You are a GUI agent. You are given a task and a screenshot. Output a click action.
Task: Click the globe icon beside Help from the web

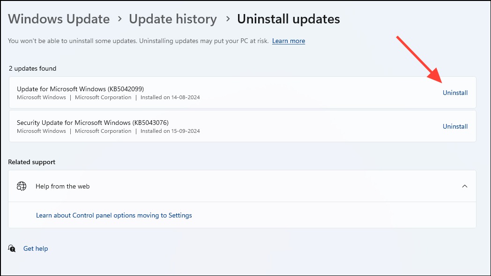point(21,186)
